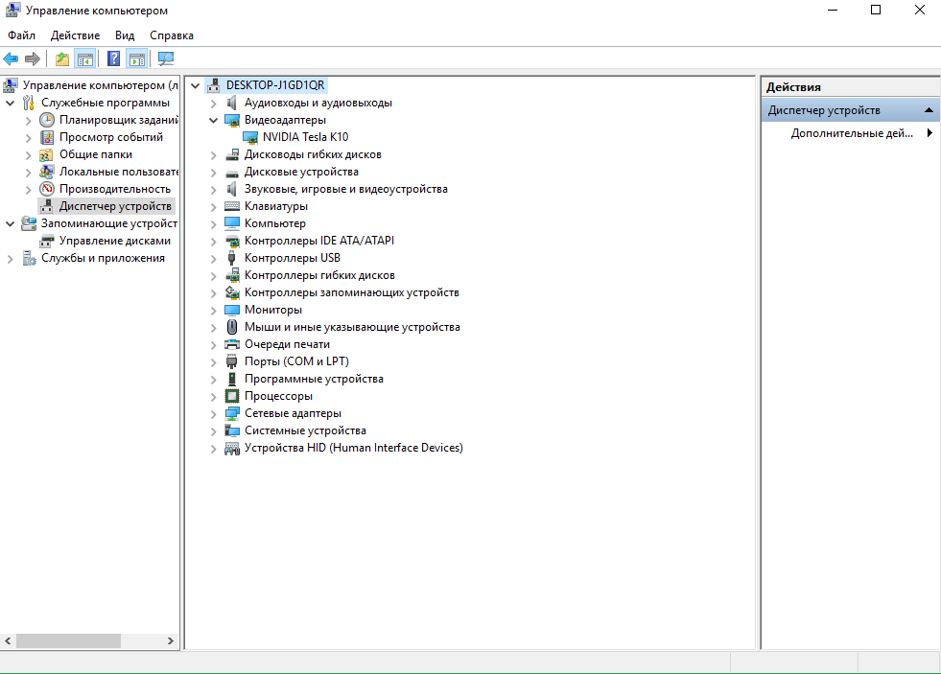Click the Управление дисками disk icon
Image resolution: width=941 pixels, height=674 pixels.
tap(46, 242)
